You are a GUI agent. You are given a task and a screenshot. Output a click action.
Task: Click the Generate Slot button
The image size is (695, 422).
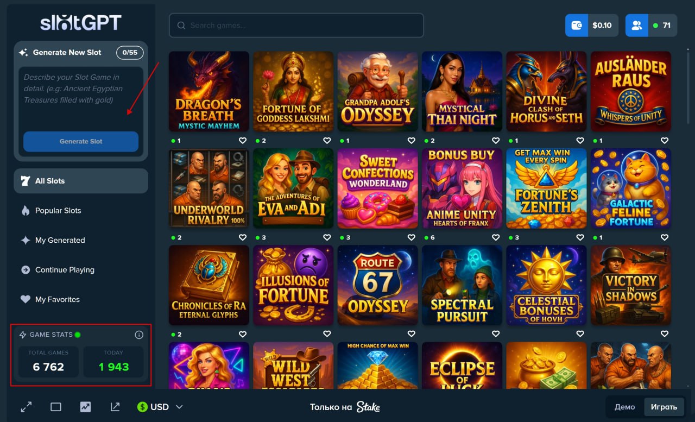(81, 141)
